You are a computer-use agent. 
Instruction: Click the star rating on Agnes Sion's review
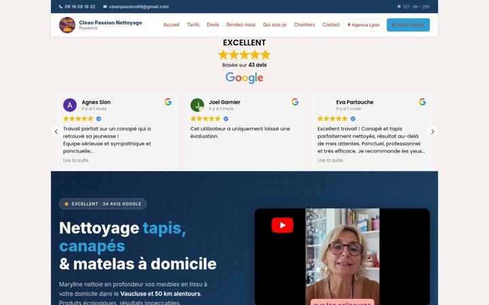pyautogui.click(x=78, y=119)
